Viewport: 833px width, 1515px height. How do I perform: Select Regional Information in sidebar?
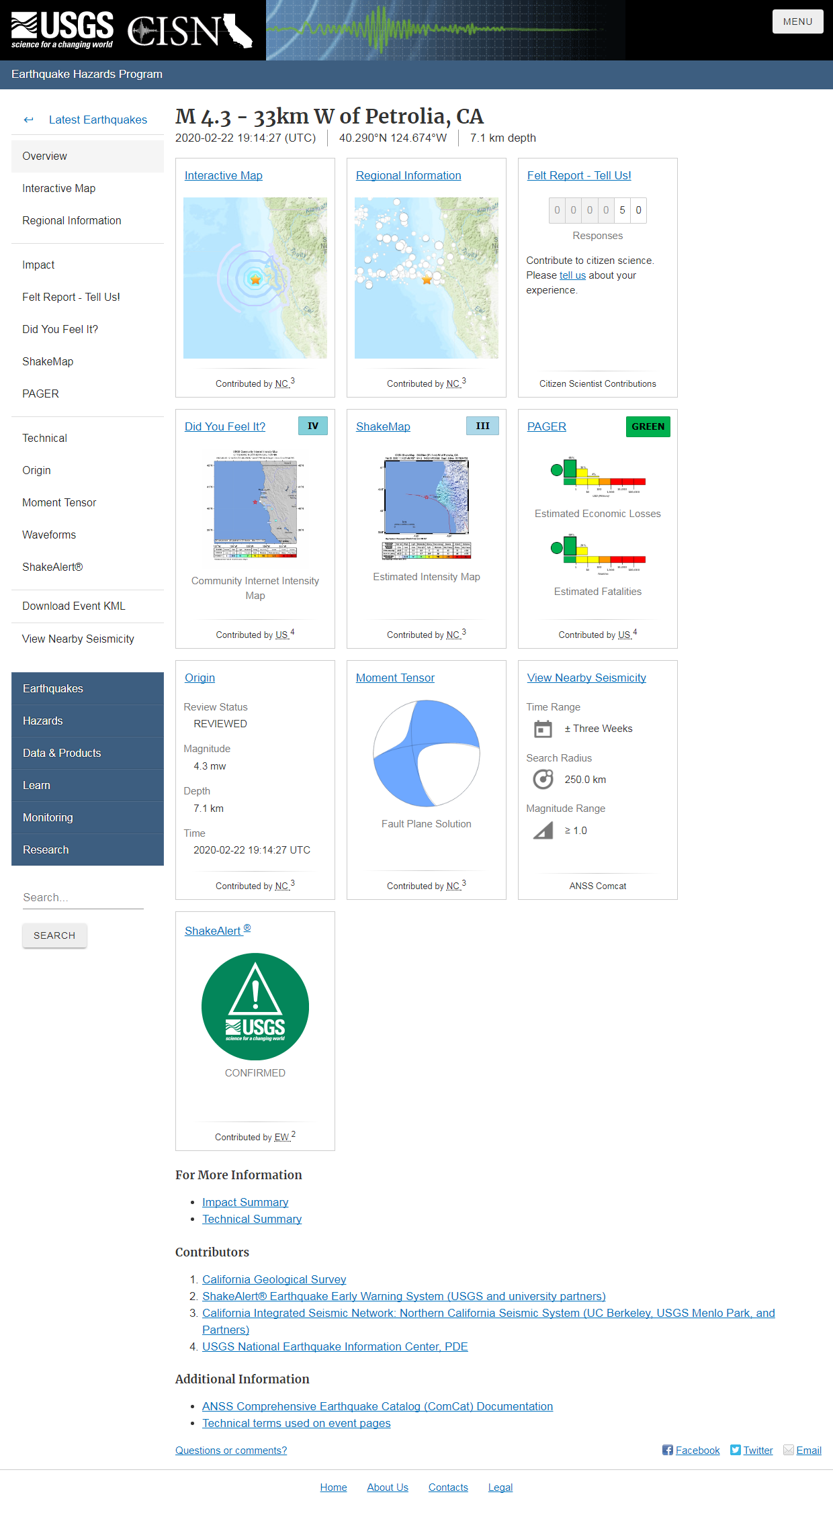click(87, 220)
